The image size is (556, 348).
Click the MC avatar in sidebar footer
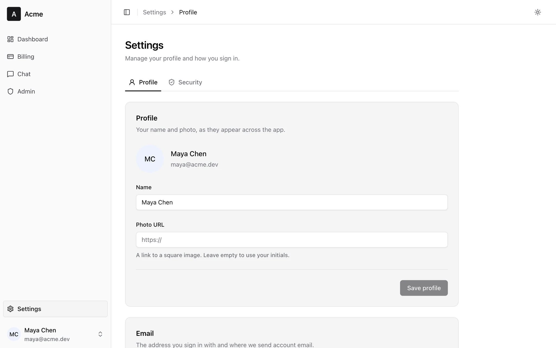click(14, 334)
